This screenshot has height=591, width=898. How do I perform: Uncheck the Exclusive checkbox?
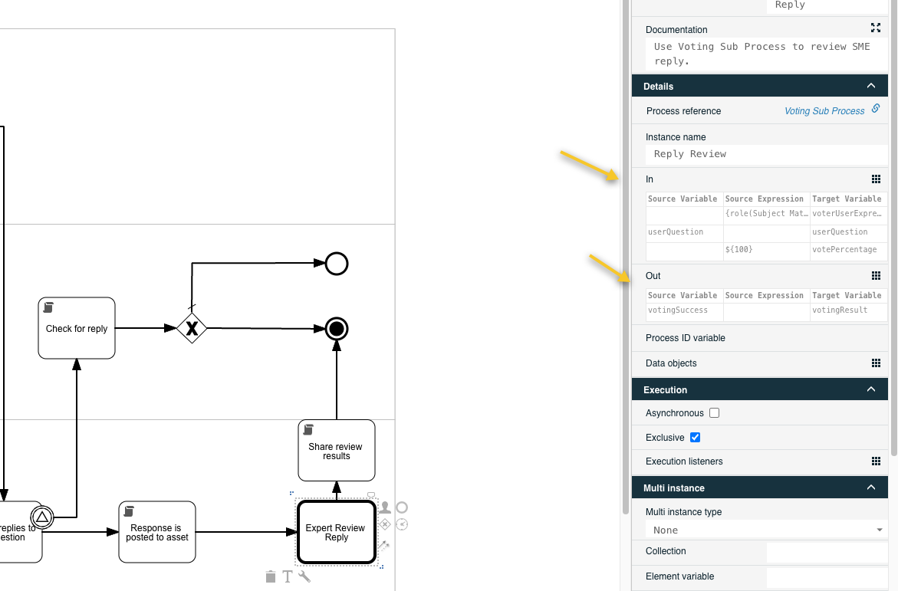tap(696, 438)
